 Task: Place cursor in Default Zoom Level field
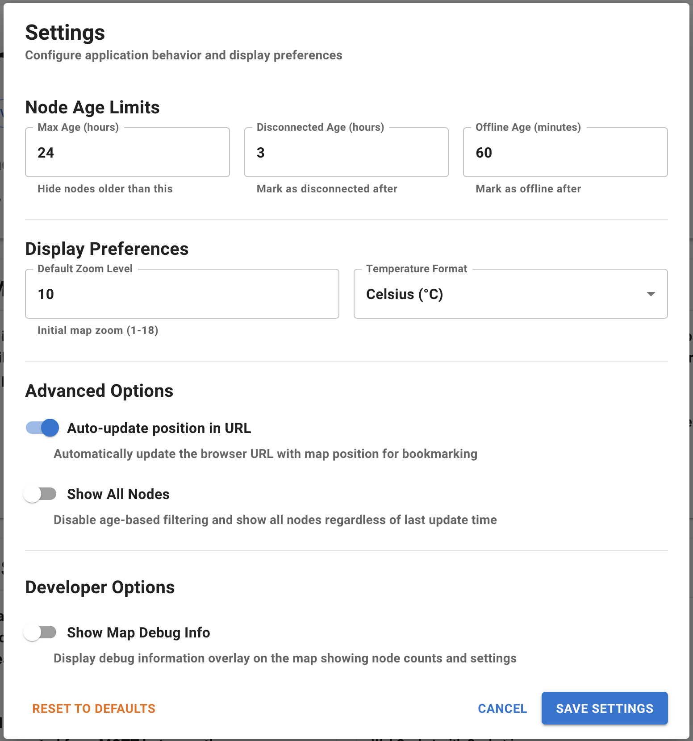click(x=182, y=294)
